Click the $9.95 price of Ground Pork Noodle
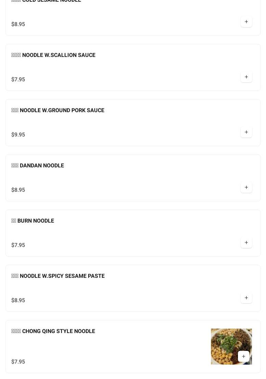Screen dimensions: 266x379 tap(18, 134)
